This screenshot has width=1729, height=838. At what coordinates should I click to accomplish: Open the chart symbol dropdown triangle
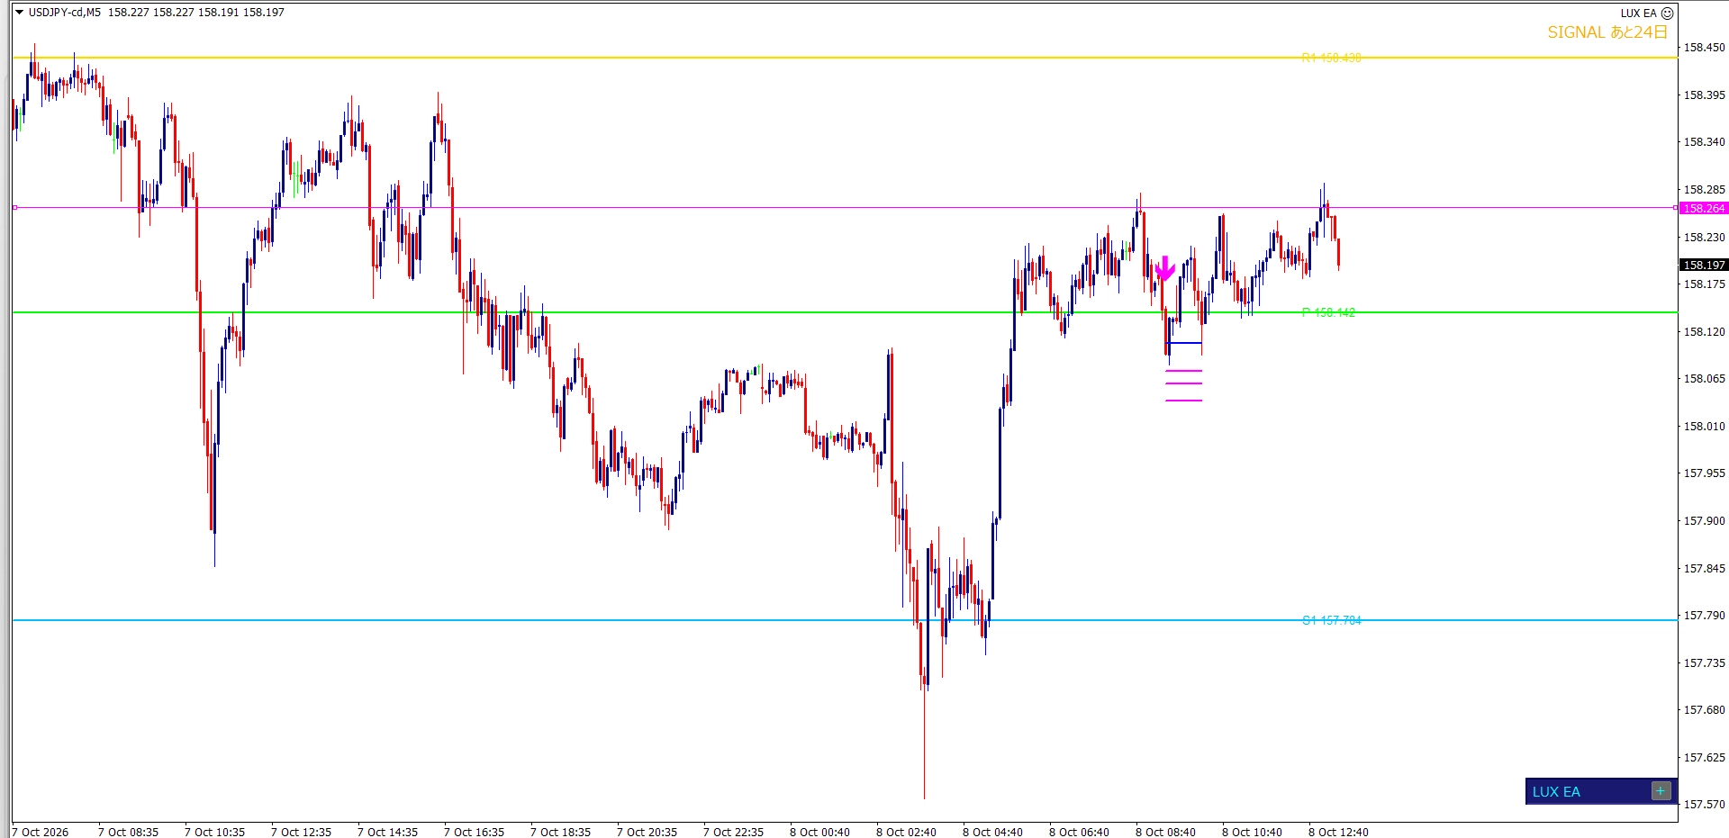tap(20, 13)
